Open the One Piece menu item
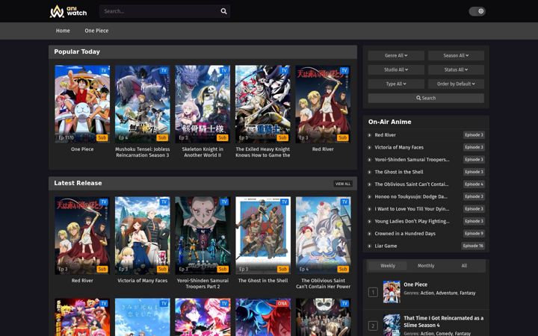Screen dimensions: 538x336 (x=96, y=31)
